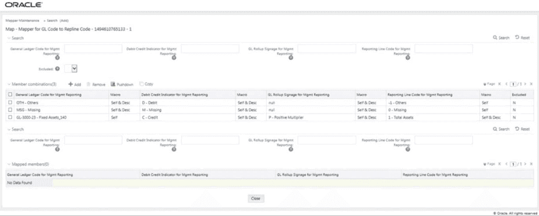
Task: Collapse the Mapped members section
Action: (9, 164)
